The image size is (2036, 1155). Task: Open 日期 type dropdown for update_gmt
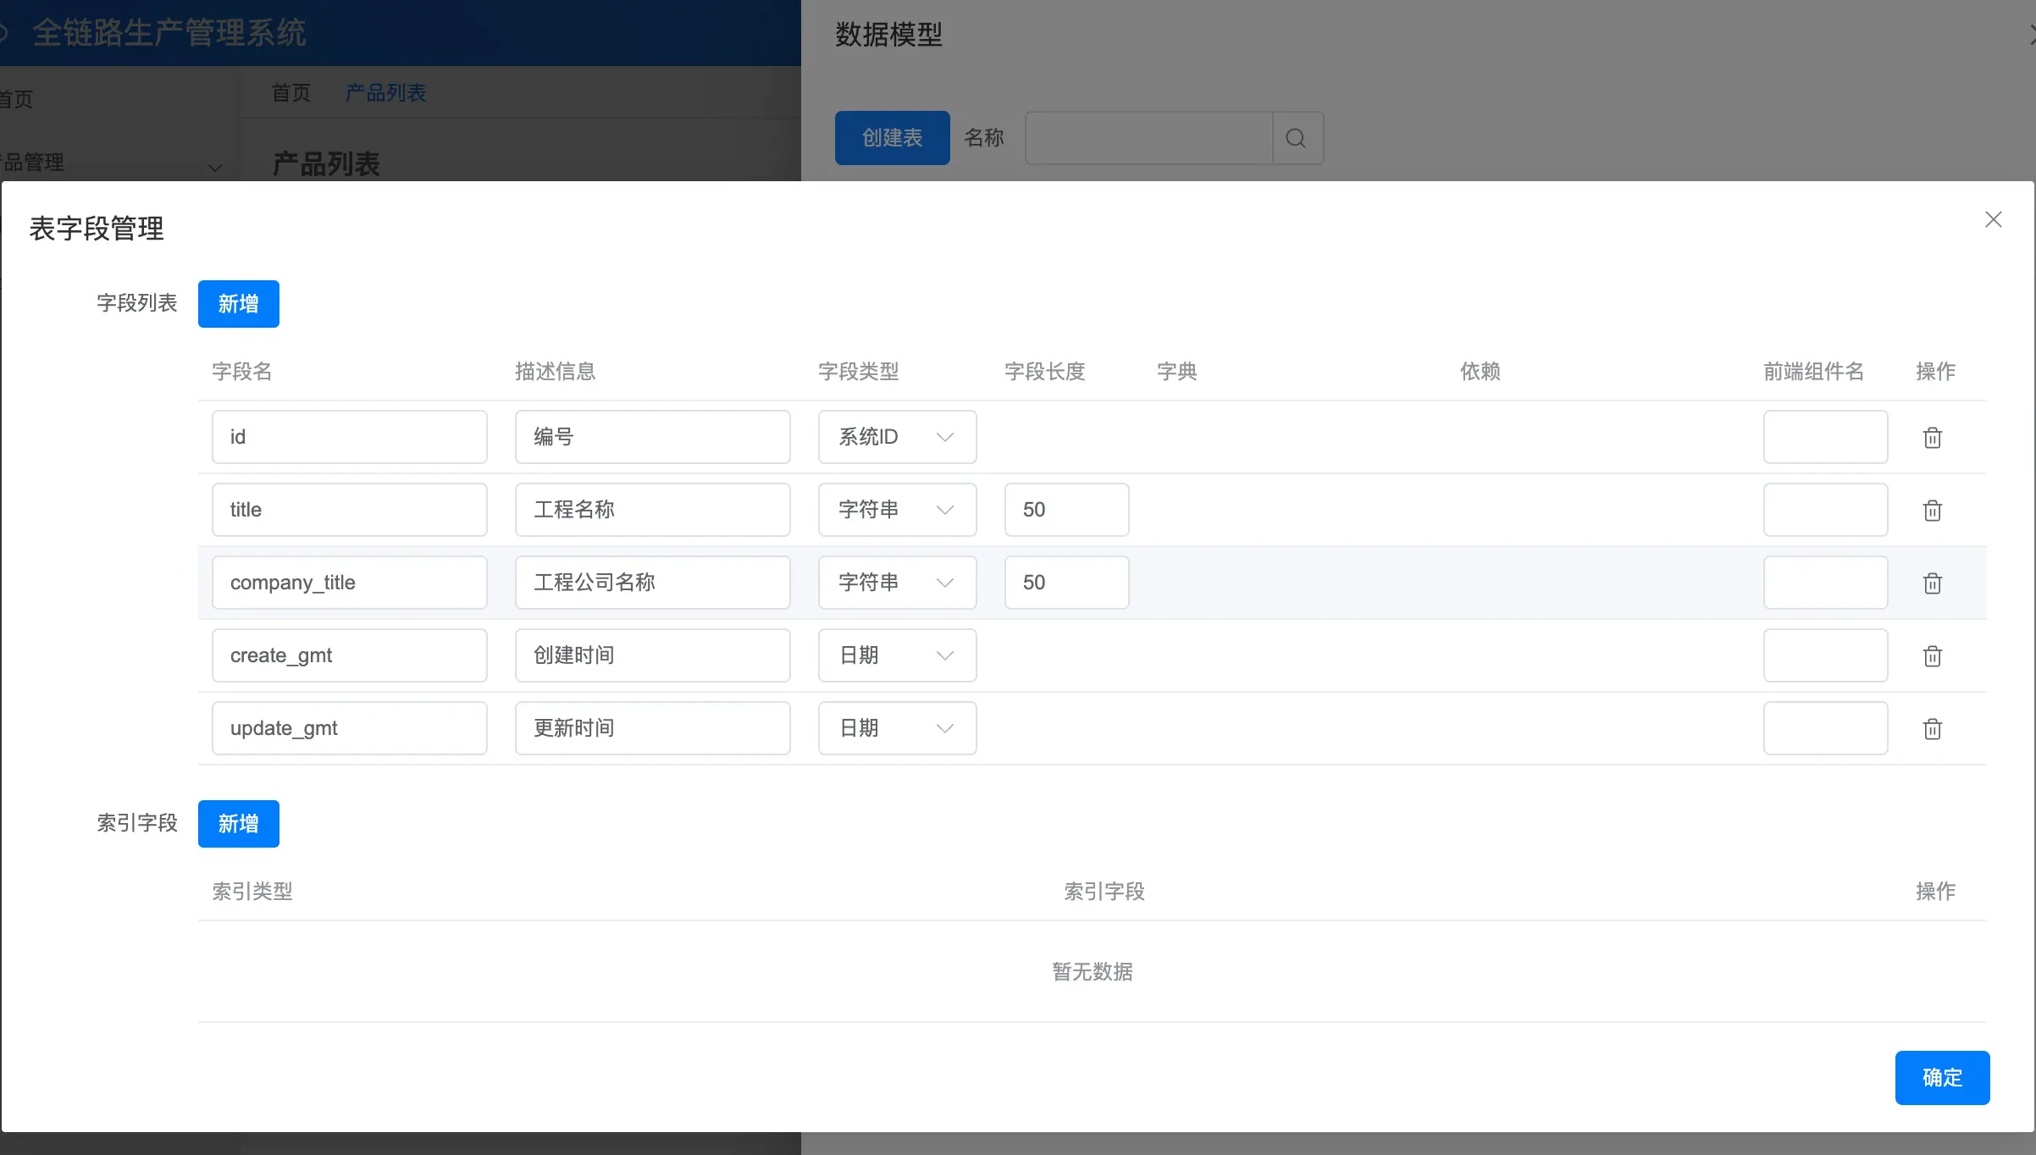coord(897,728)
